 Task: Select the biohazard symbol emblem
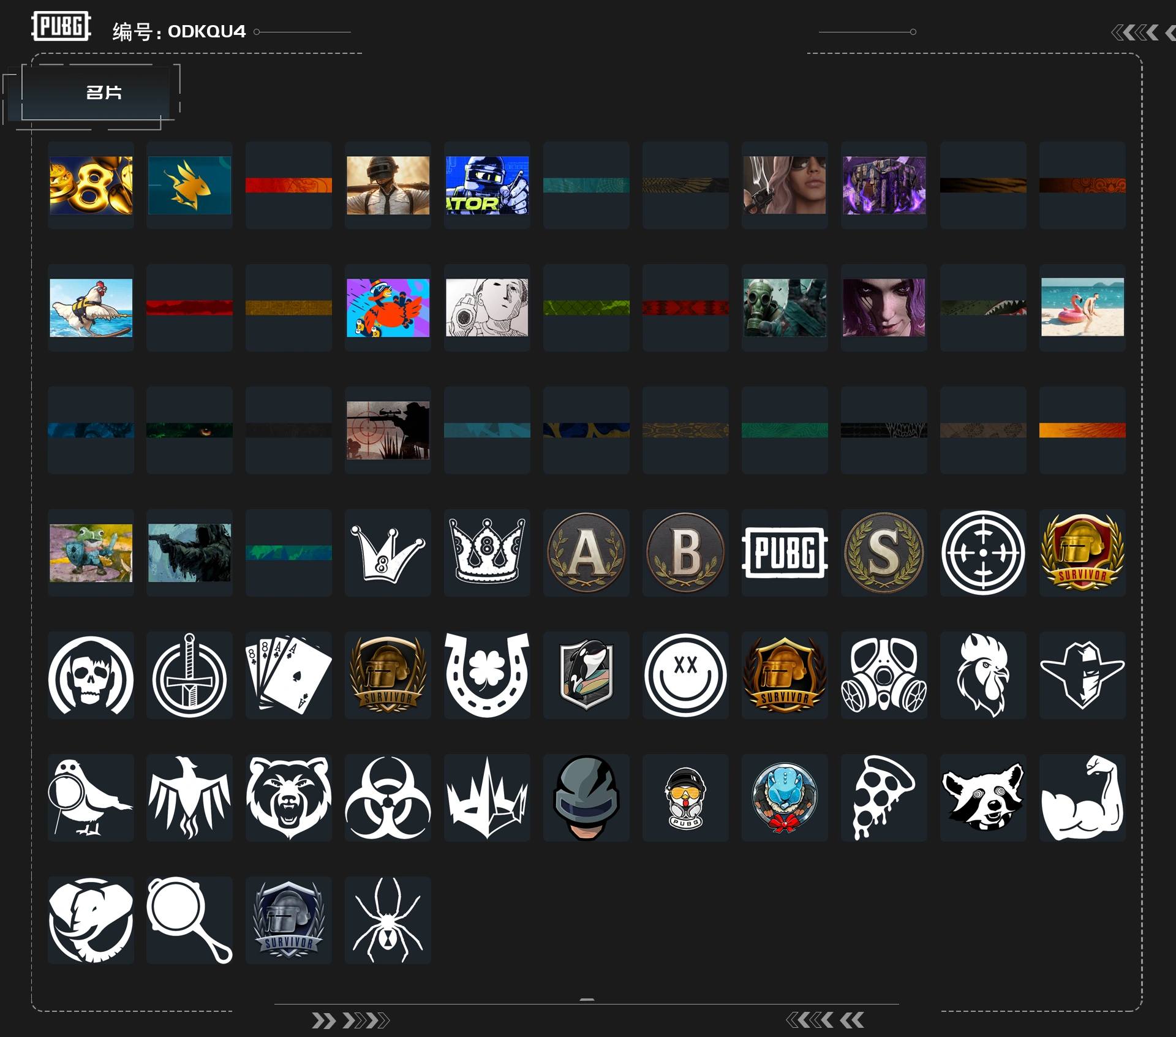click(388, 798)
